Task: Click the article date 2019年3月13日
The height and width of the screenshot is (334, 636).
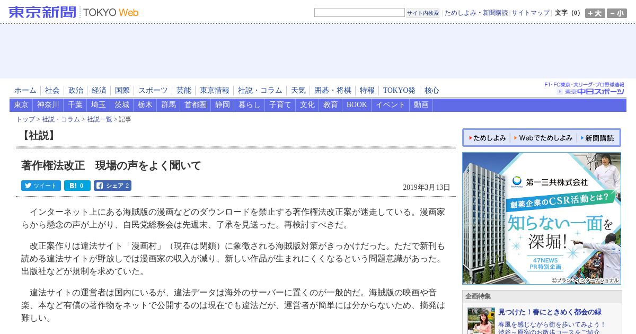Action: pos(426,187)
